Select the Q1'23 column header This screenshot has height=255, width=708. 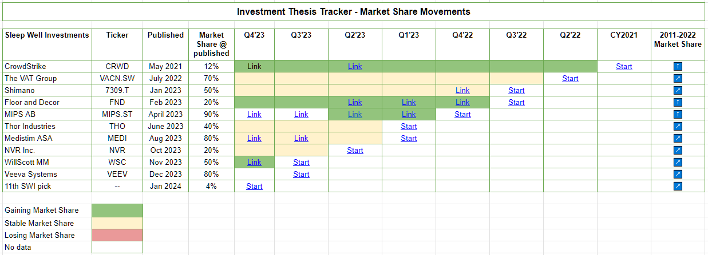(409, 44)
